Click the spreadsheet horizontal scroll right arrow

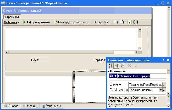point(136,52)
